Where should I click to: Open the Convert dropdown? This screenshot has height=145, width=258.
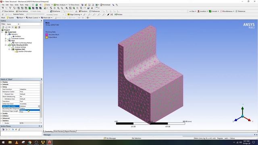point(214,11)
